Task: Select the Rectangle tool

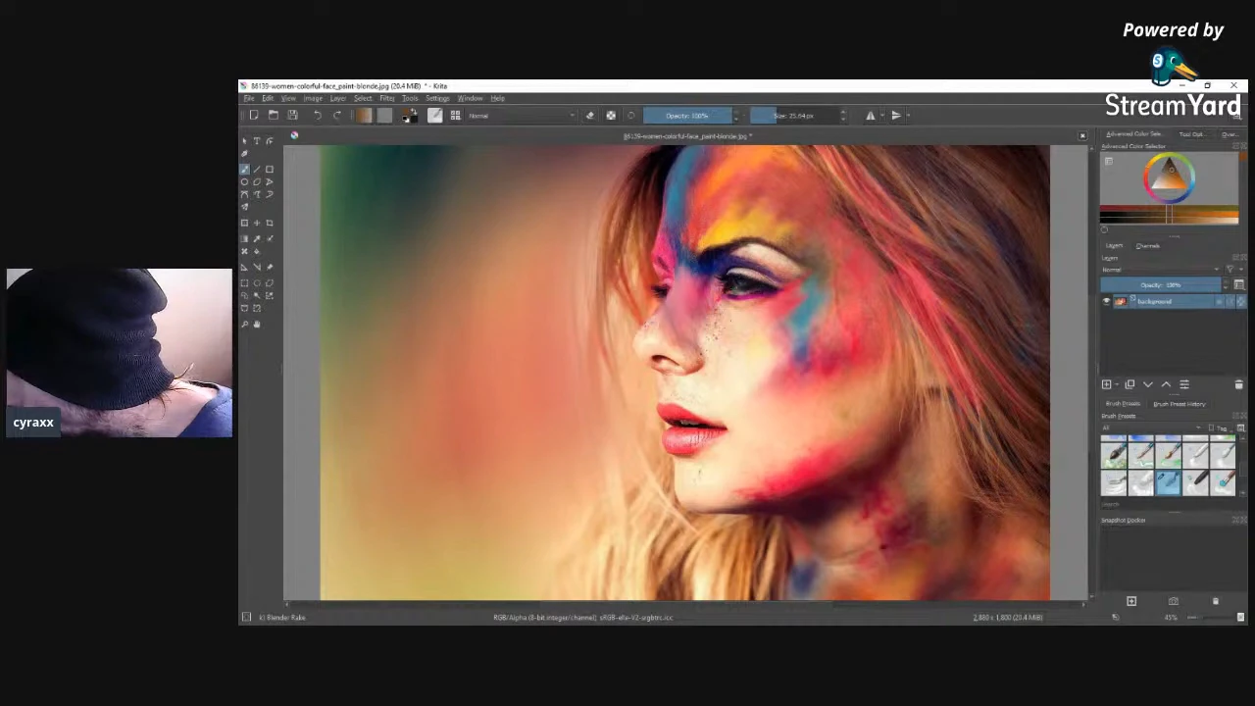Action: pos(270,170)
